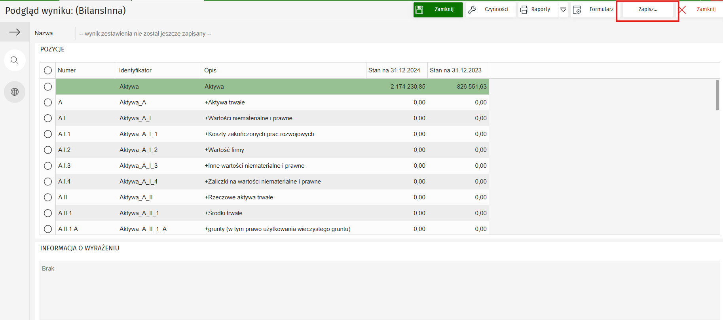Click the printer icon for Raporty
The width and height of the screenshot is (723, 320).
click(524, 9)
